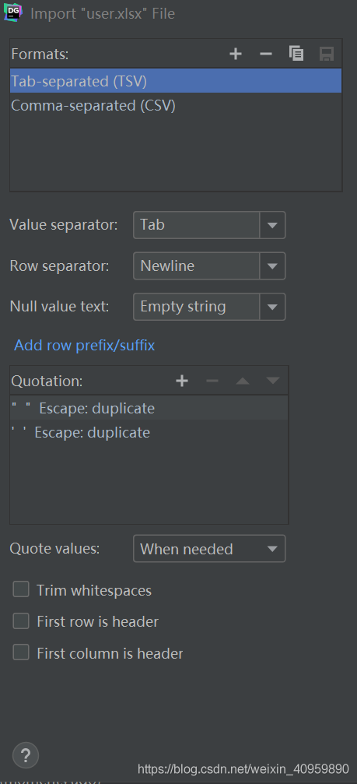This screenshot has height=784, width=357.
Task: Click the save format disk icon
Action: tap(327, 54)
